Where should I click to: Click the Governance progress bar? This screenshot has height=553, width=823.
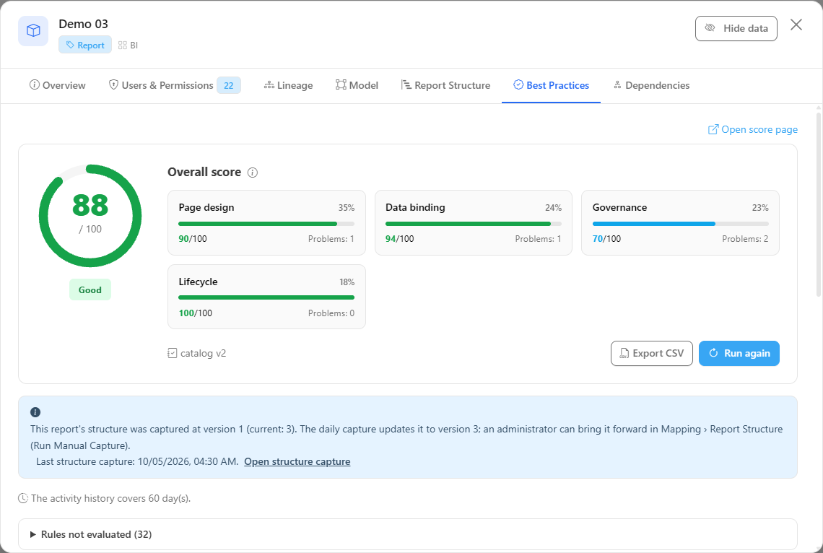click(680, 224)
